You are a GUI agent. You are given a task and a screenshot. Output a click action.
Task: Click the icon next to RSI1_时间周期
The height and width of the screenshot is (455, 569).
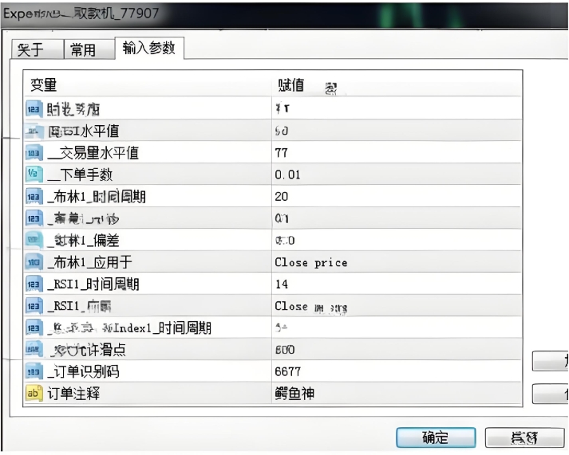[x=34, y=284]
